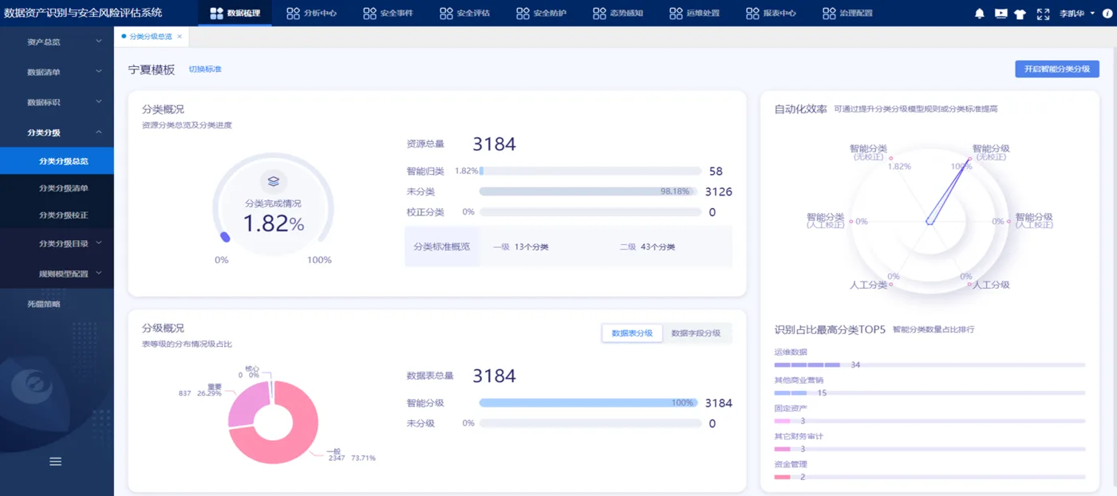This screenshot has height=496, width=1117.
Task: Click the 人工分类 radar label
Action: pyautogui.click(x=868, y=285)
